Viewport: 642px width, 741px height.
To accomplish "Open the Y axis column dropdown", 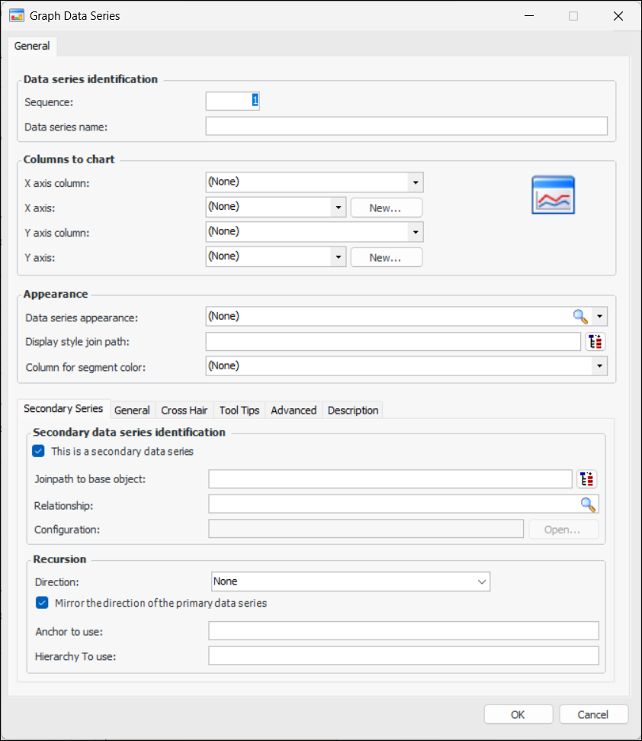I will 415,232.
